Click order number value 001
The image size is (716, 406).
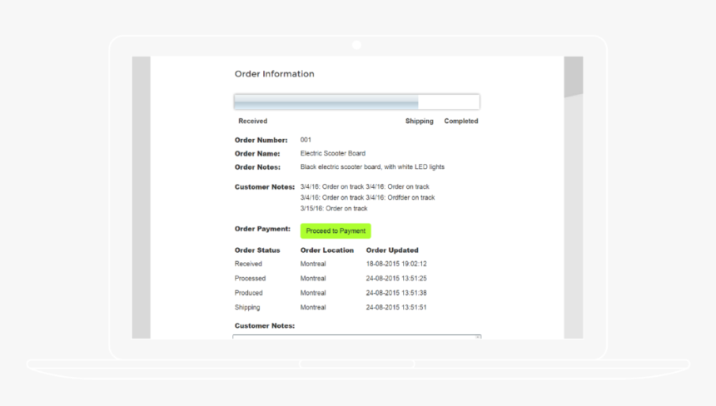coord(306,140)
